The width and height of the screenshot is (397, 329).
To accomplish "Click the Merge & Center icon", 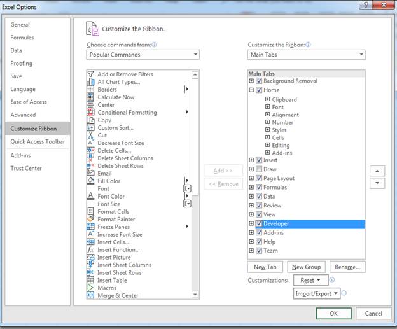I will (90, 295).
